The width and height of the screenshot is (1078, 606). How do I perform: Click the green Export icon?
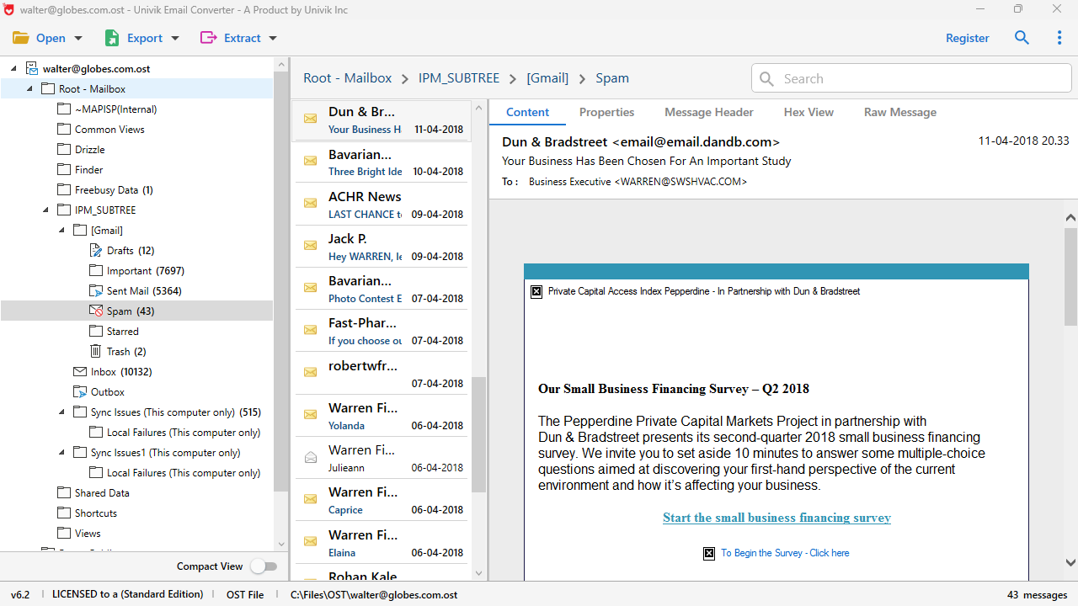pos(112,38)
